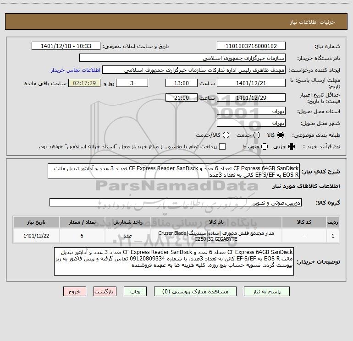Viewport: 353px width, 341px height.
Task: Click the announcement date field 1401/12/18 - 10:33
Action: pos(66,46)
